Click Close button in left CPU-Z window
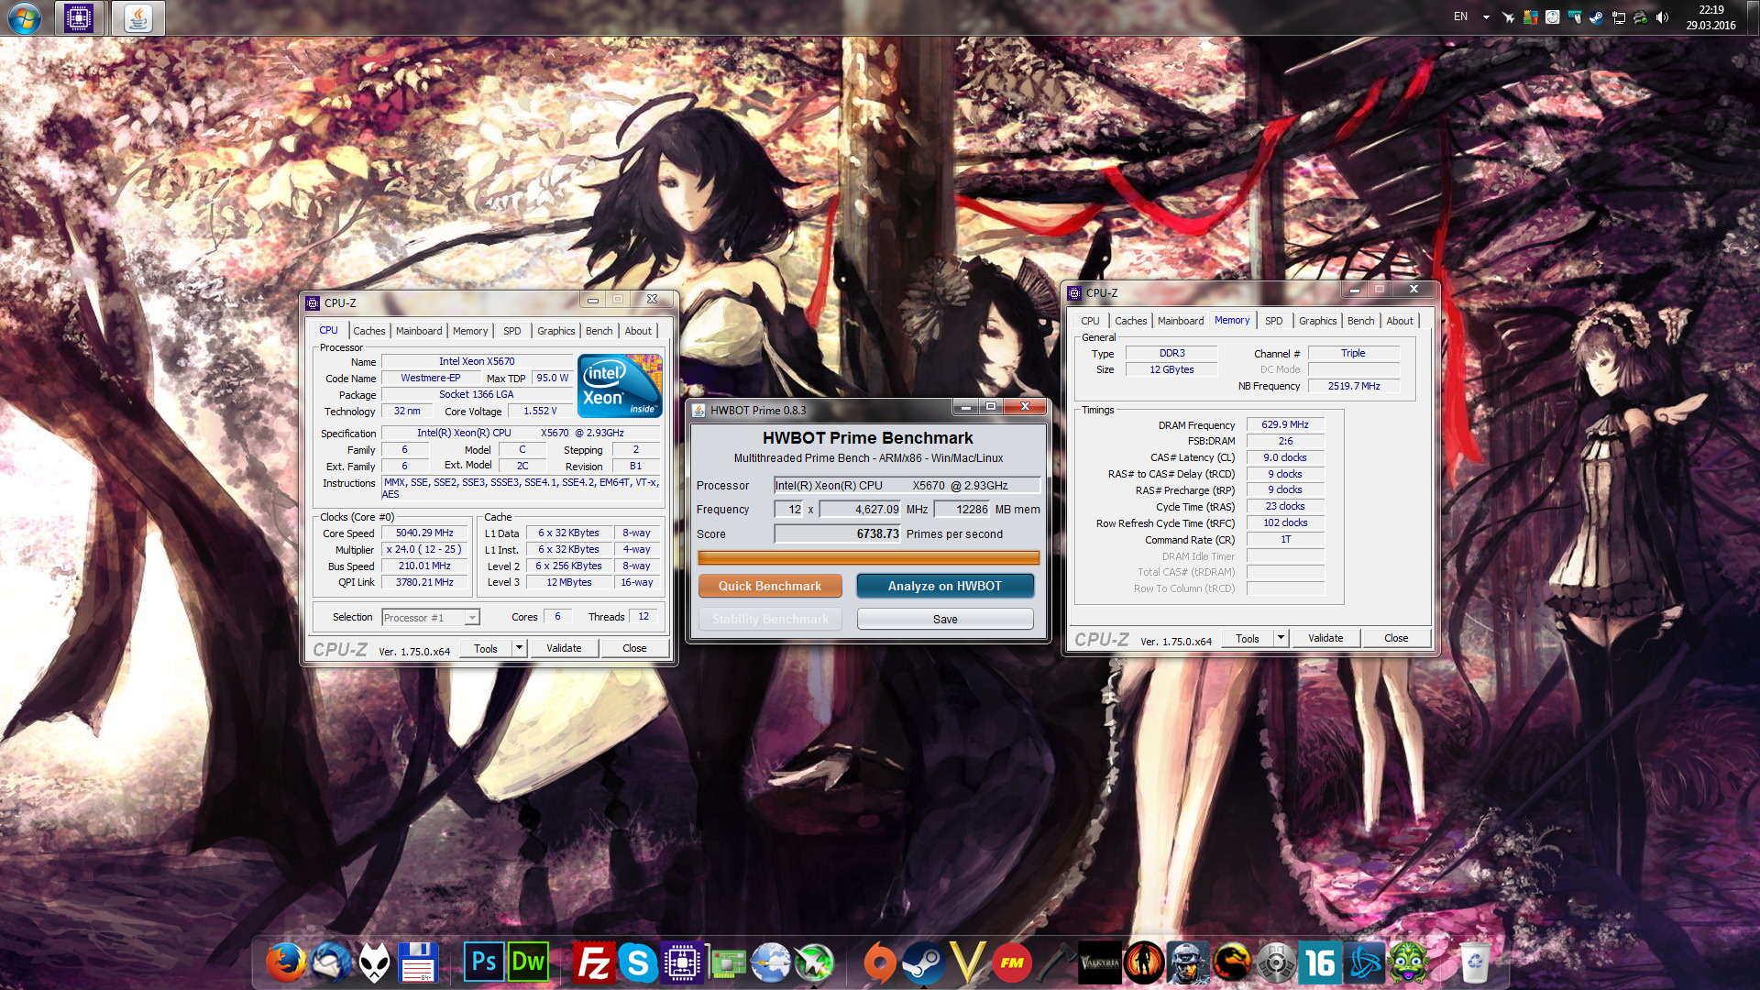The height and width of the screenshot is (990, 1760). (x=634, y=648)
